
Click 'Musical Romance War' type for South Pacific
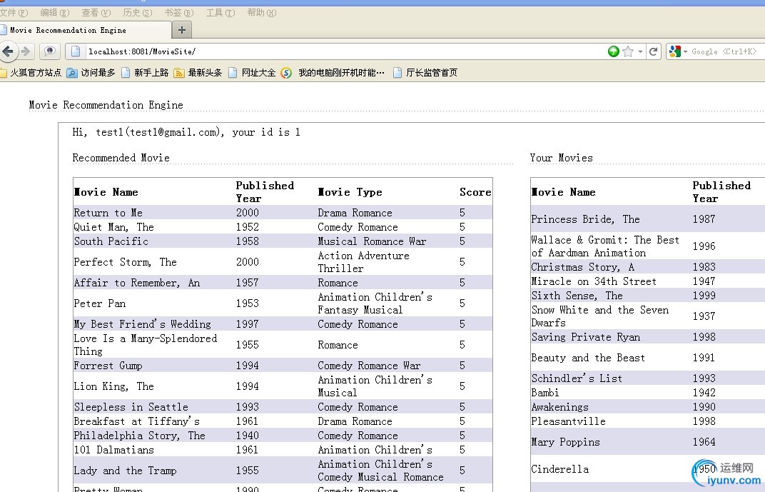[x=372, y=241]
